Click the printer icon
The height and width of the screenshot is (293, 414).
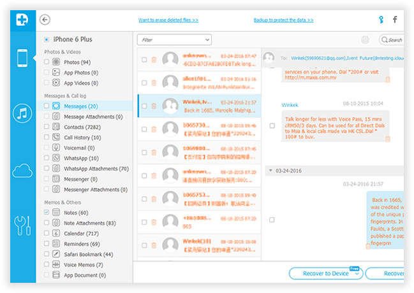365,40
